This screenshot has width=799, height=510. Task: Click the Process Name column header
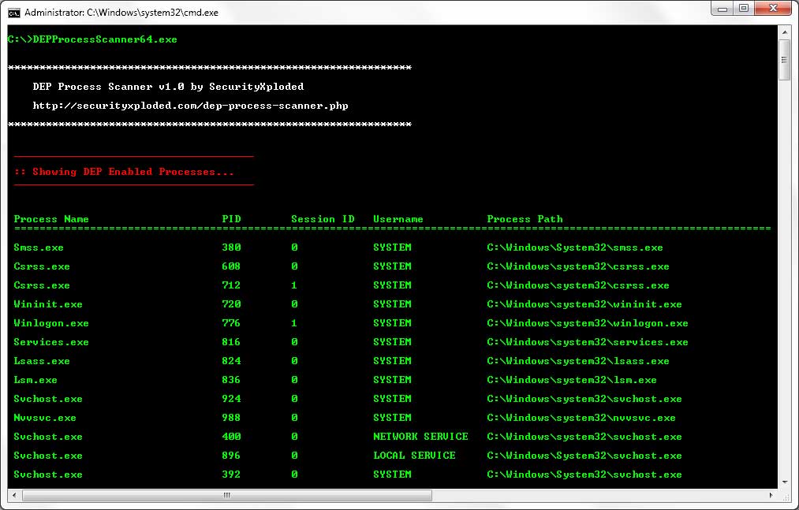tap(51, 219)
